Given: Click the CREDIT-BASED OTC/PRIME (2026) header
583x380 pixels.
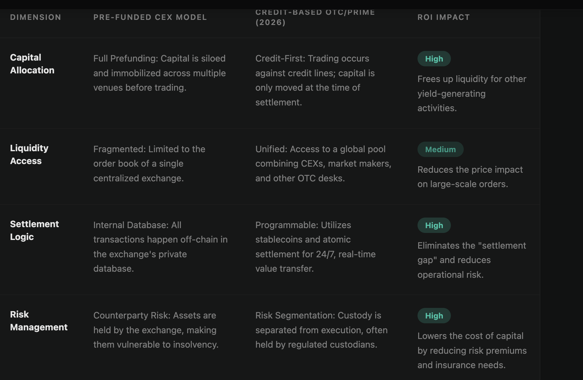Looking at the screenshot, I should (x=315, y=17).
